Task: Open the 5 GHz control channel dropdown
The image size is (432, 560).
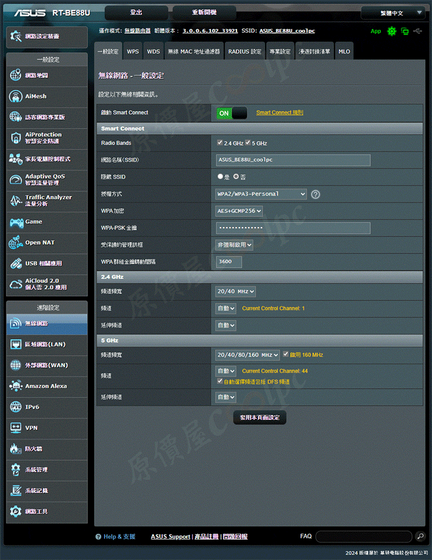Action: (226, 371)
